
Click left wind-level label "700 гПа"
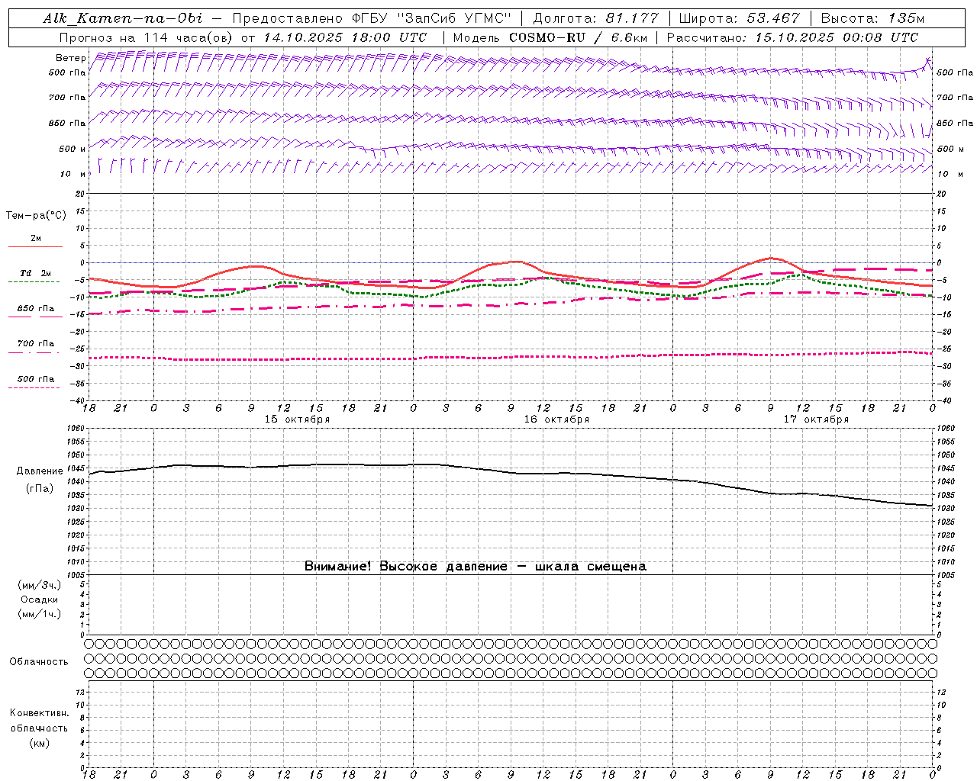tap(67, 98)
